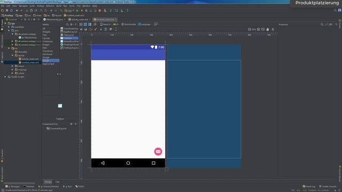This screenshot has height=192, width=342.
Task: Open the Build menu
Action: (x=59, y=6)
